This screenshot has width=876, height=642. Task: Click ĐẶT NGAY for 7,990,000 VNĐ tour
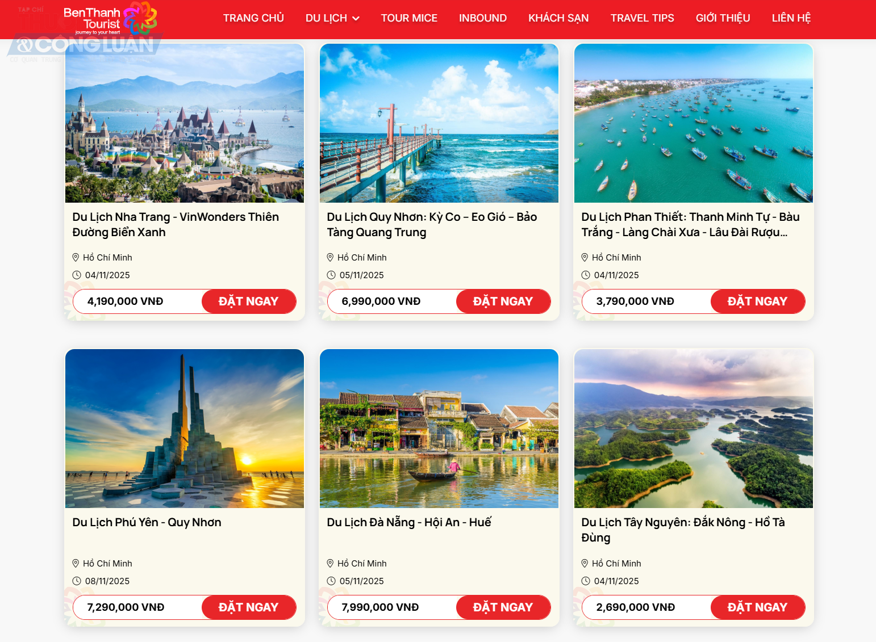pos(503,607)
